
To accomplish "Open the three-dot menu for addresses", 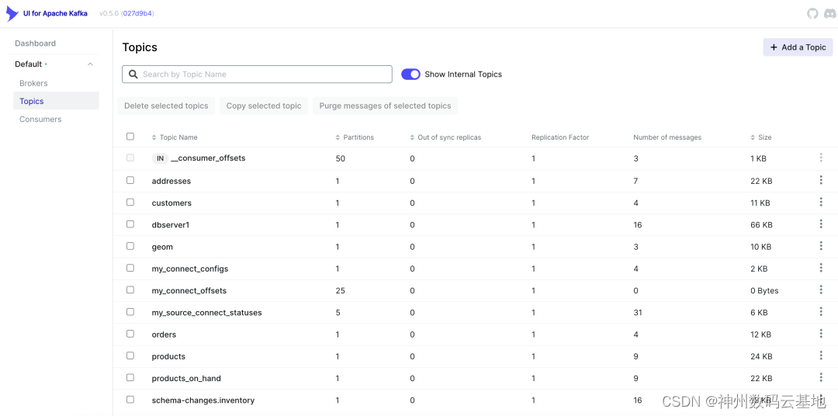I will (821, 180).
